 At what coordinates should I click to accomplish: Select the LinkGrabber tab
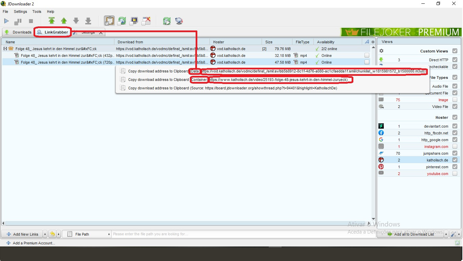pyautogui.click(x=53, y=32)
